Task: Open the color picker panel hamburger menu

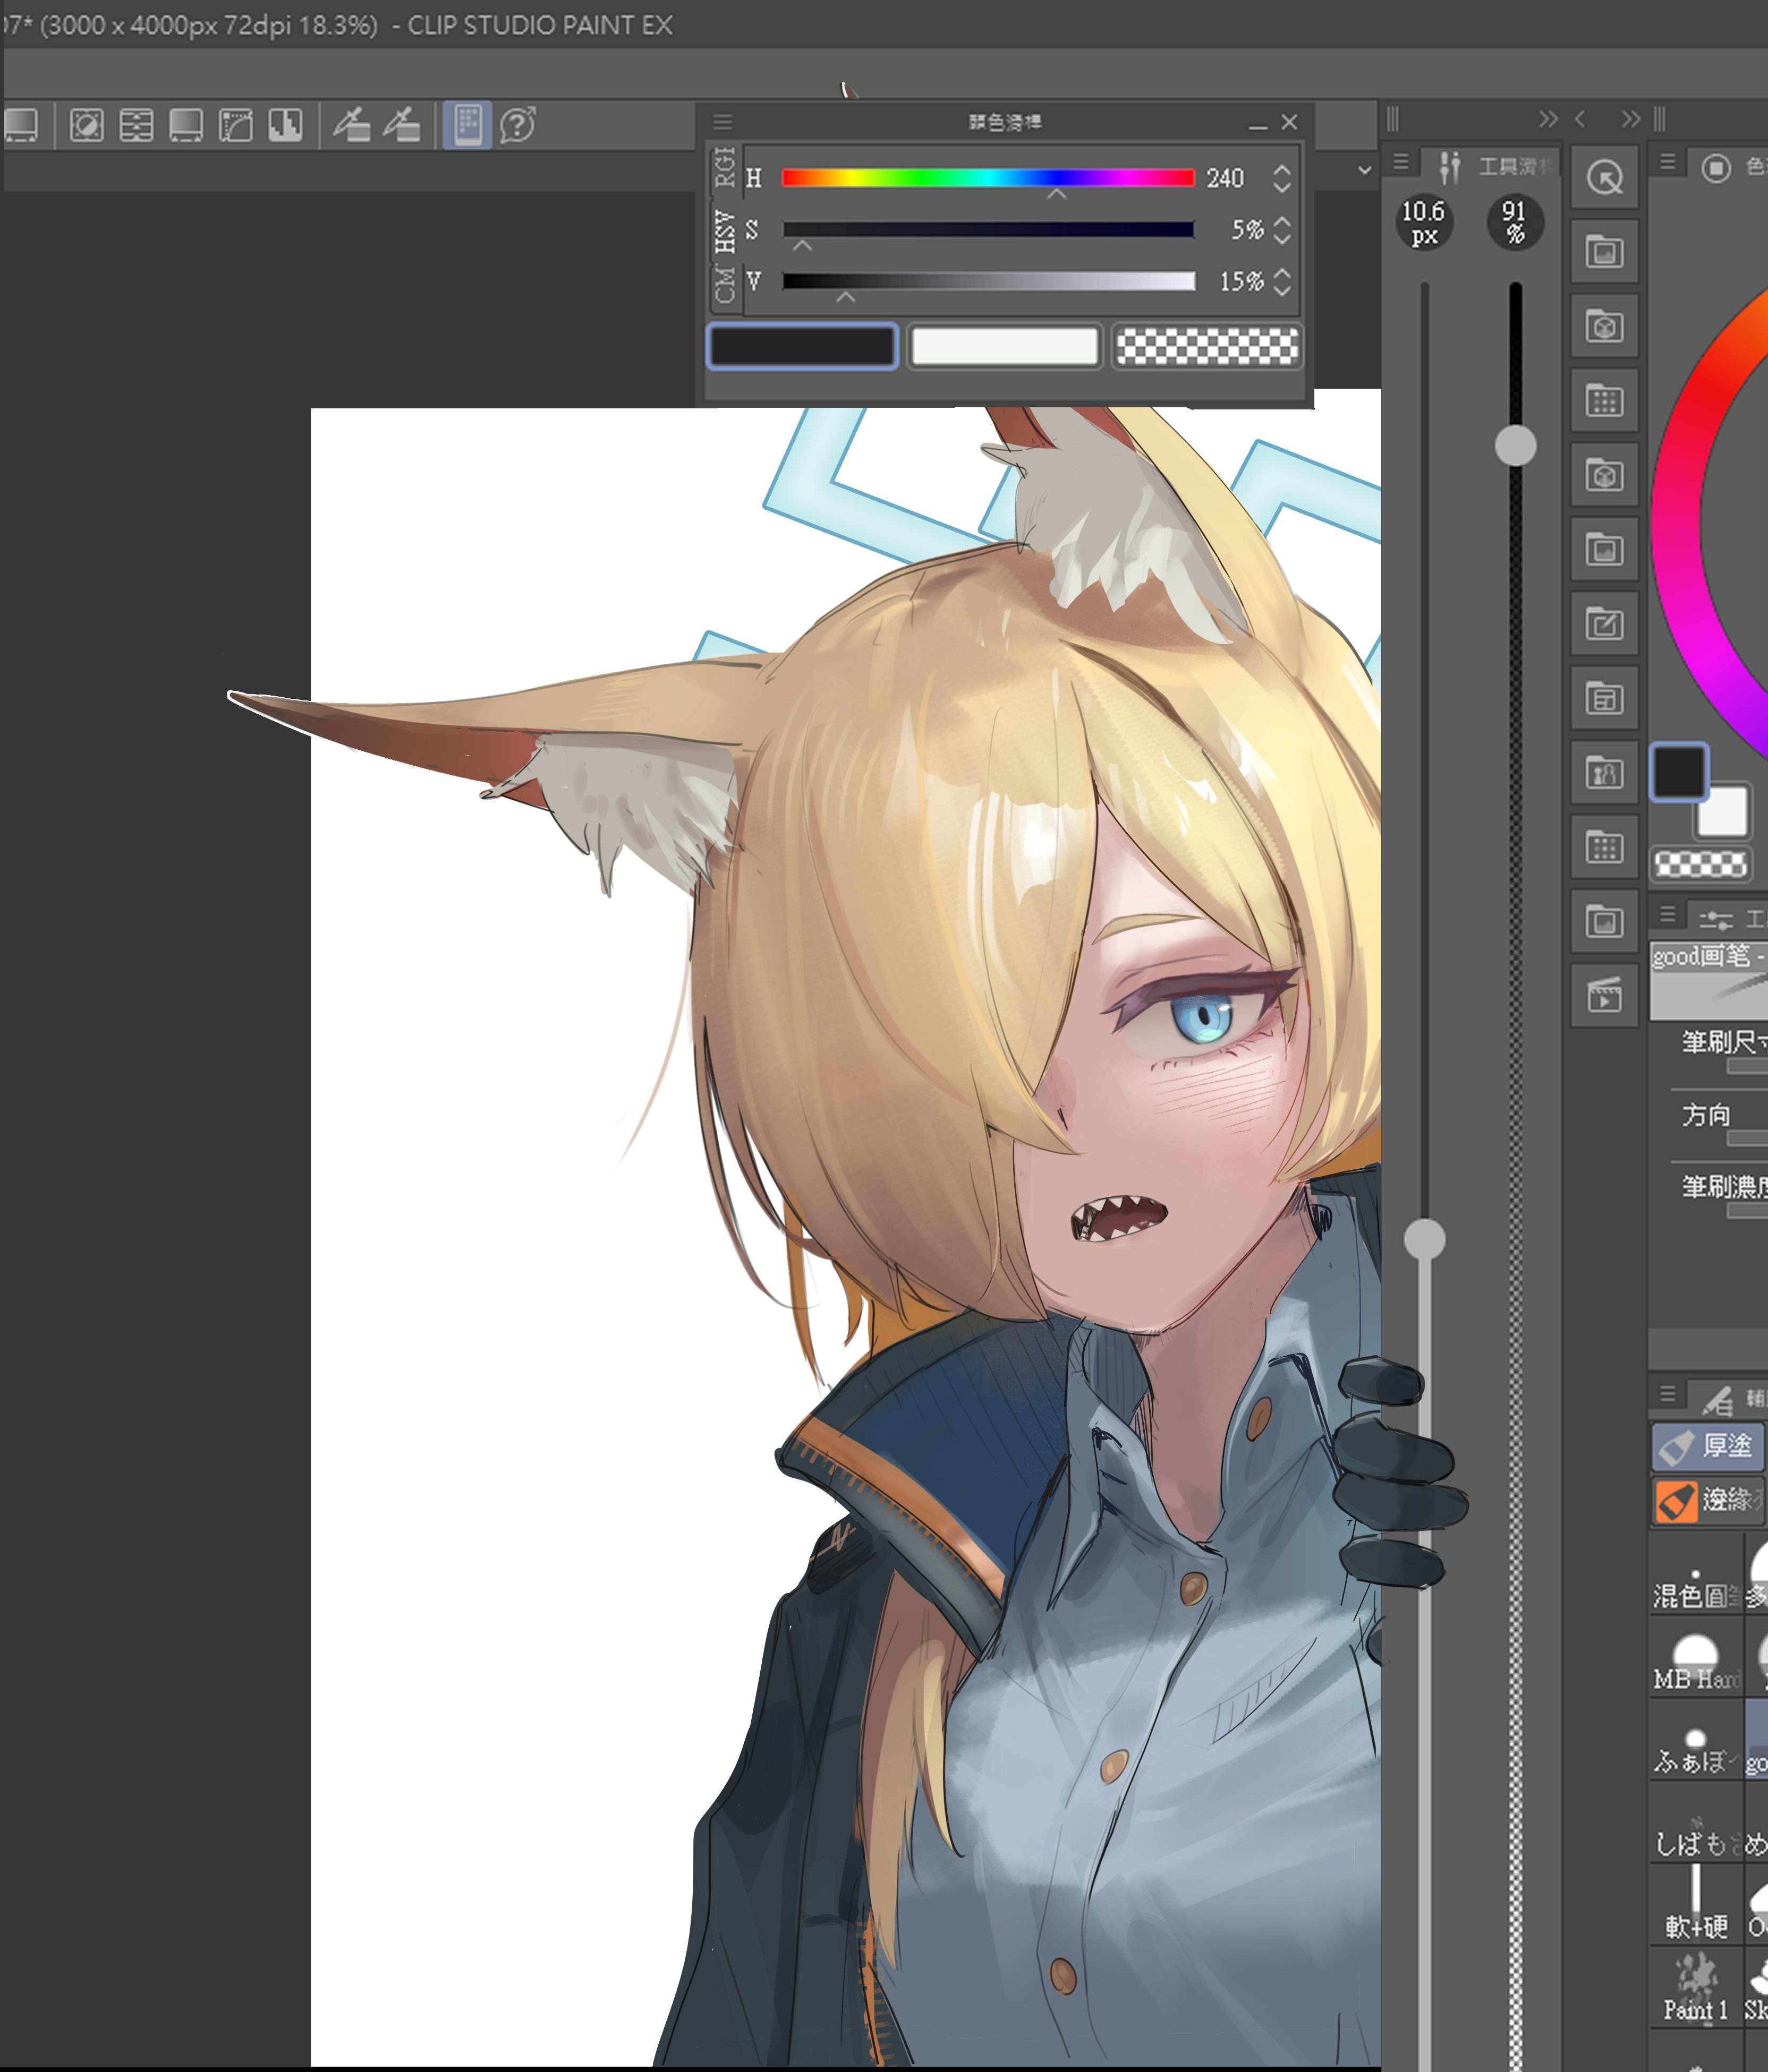Action: [x=722, y=122]
